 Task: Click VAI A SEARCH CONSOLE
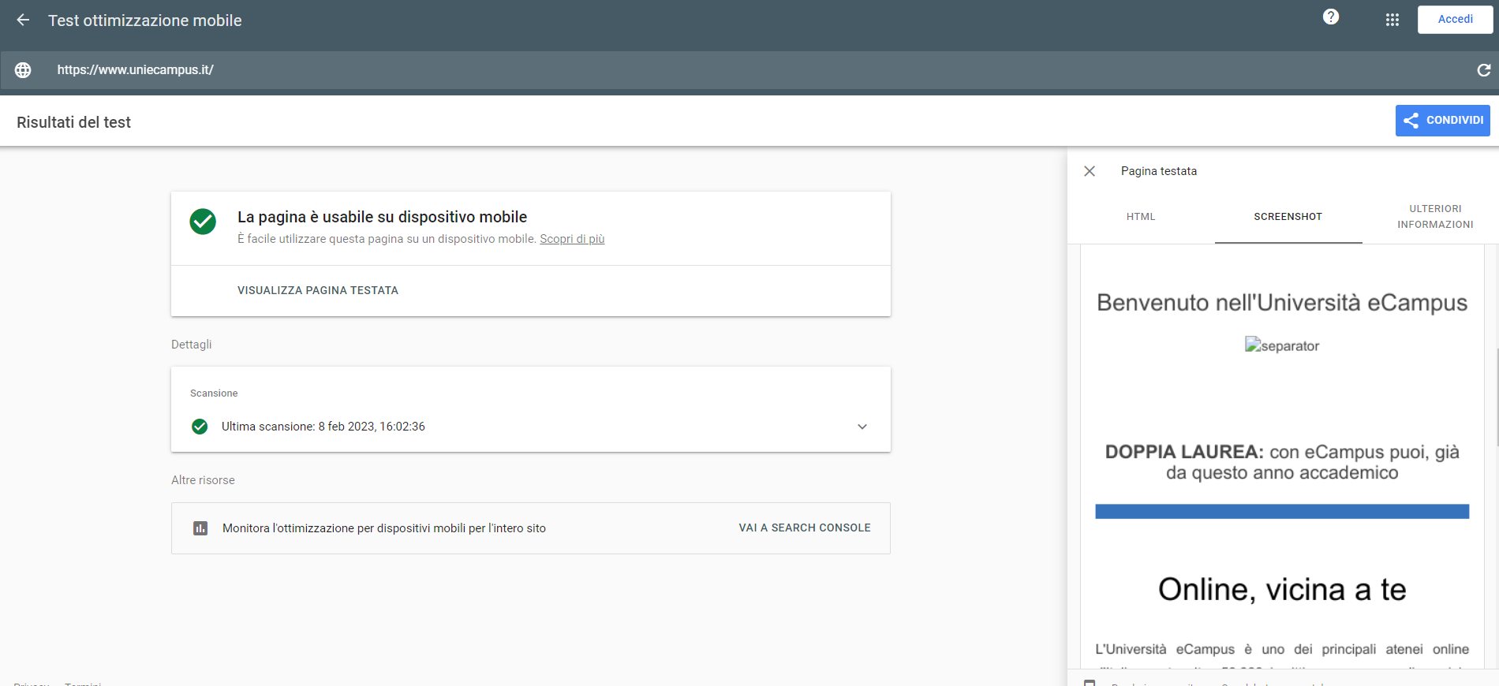[x=805, y=528]
